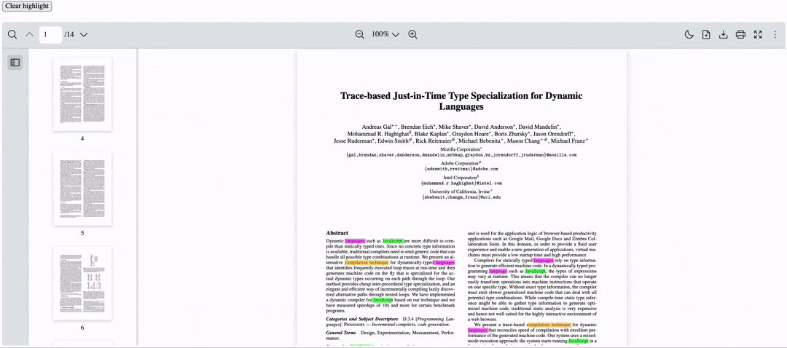Image resolution: width=787 pixels, height=348 pixels.
Task: Select page 5 thumbnail
Action: (82, 188)
